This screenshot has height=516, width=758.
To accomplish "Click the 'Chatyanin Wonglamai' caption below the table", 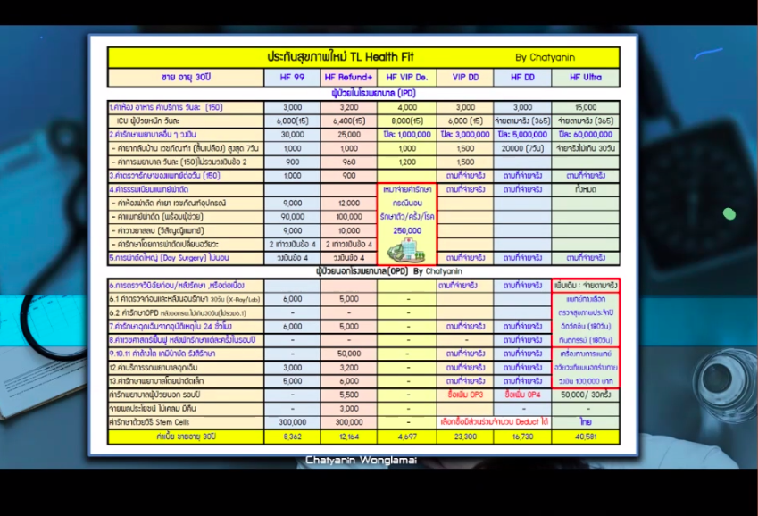I will coord(361,461).
